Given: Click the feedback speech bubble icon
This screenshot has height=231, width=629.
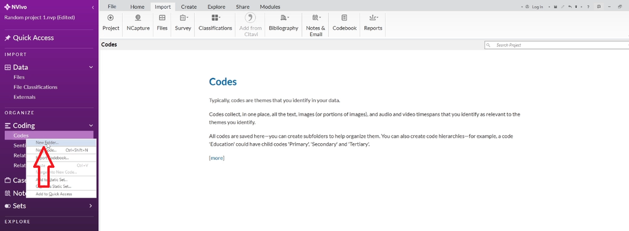Looking at the screenshot, I should pyautogui.click(x=599, y=7).
